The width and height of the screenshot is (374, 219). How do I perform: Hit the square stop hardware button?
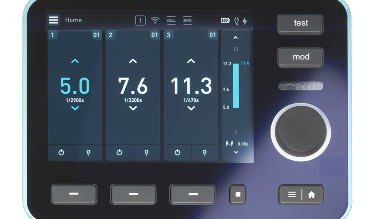(238, 194)
